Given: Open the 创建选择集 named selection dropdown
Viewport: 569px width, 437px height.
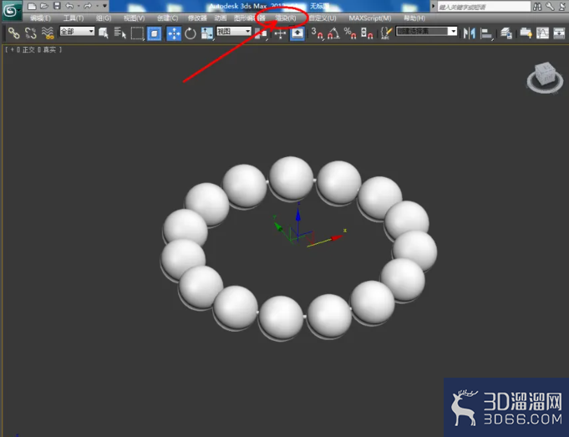Looking at the screenshot, I should tap(426, 31).
